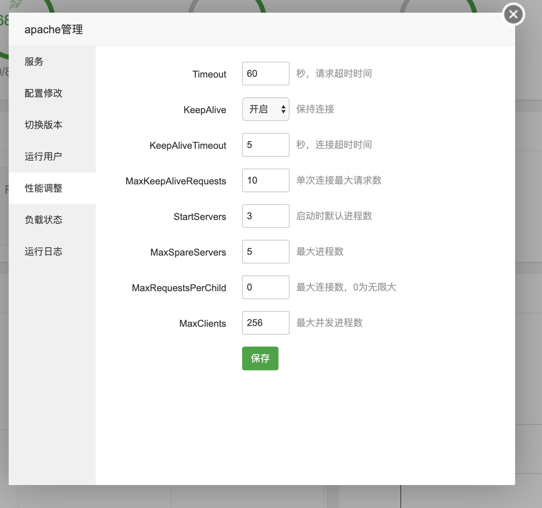The image size is (542, 508).
Task: Click the StartServers label
Action: 200,217
